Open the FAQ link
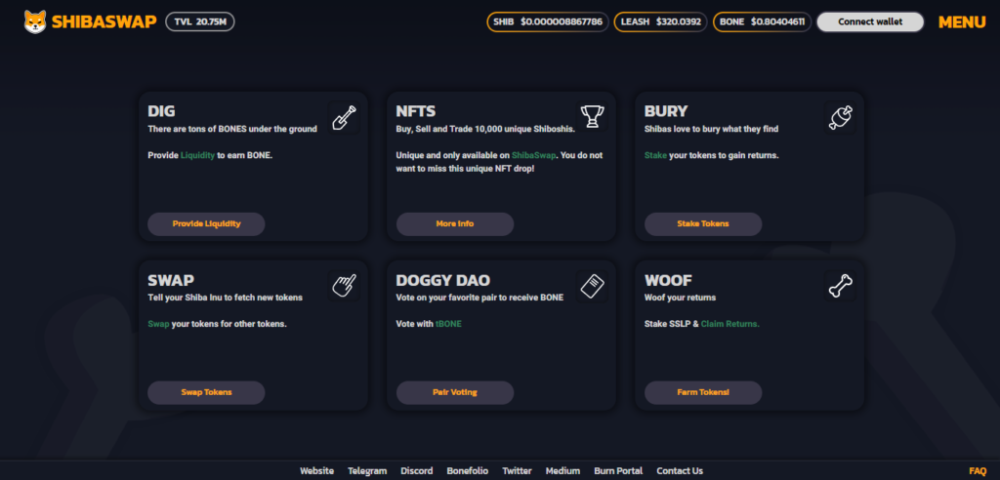This screenshot has width=1000, height=480. pyautogui.click(x=978, y=471)
